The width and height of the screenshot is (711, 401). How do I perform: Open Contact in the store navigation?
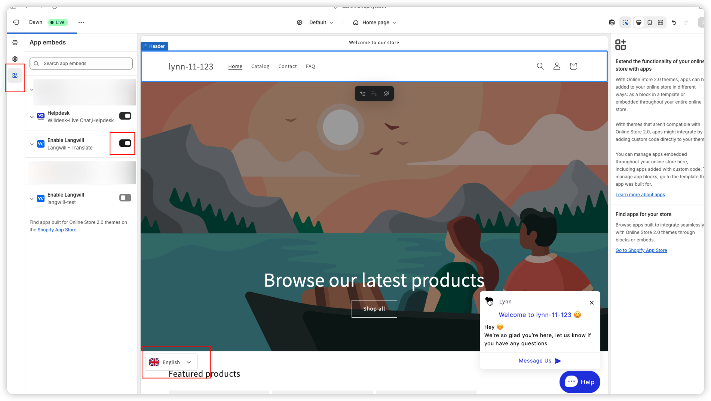tap(288, 66)
